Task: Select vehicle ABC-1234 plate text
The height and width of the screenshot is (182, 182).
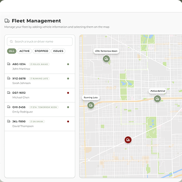Action: (x=19, y=64)
